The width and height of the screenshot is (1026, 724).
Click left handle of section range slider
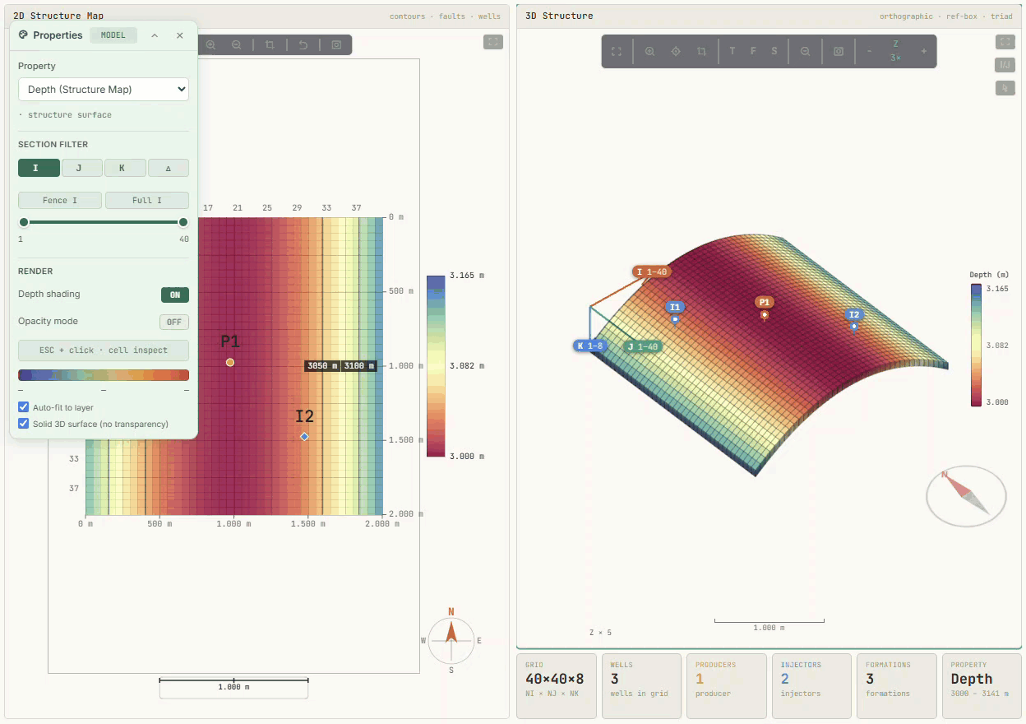click(x=24, y=222)
